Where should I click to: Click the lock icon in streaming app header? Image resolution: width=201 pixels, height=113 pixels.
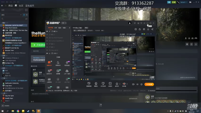pyautogui.click(x=140, y=29)
